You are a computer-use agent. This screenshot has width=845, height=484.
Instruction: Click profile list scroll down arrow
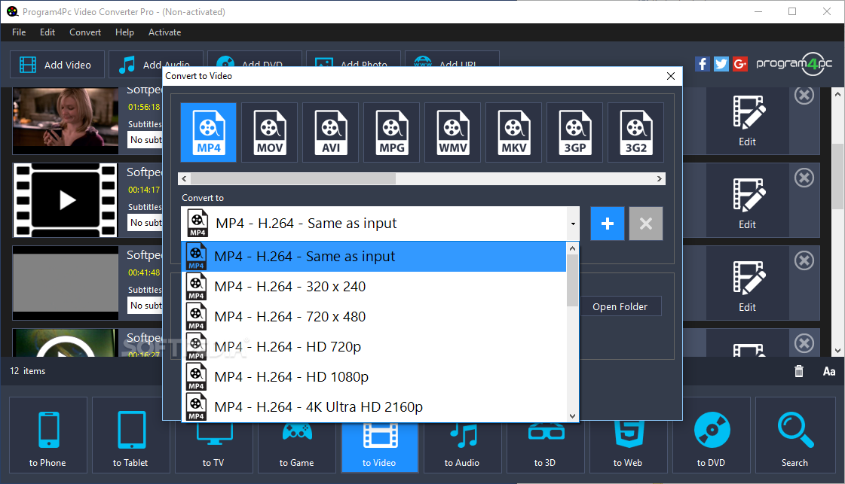point(572,416)
